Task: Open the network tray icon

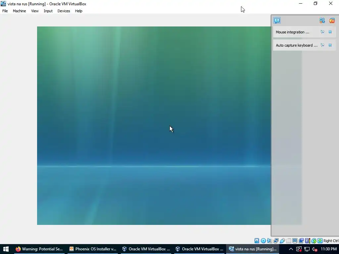Action: (307, 249)
